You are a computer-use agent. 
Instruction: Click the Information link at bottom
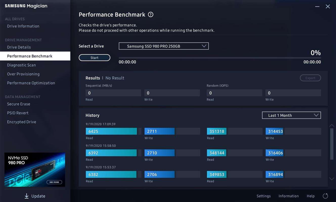[288, 196]
